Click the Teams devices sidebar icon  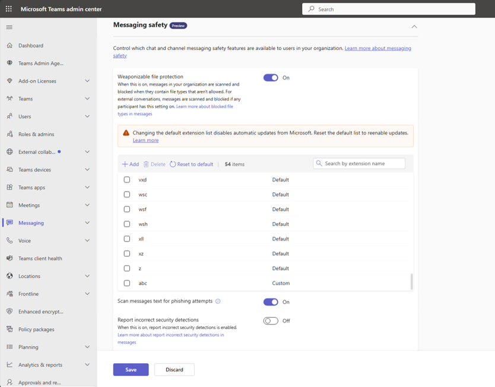point(9,170)
